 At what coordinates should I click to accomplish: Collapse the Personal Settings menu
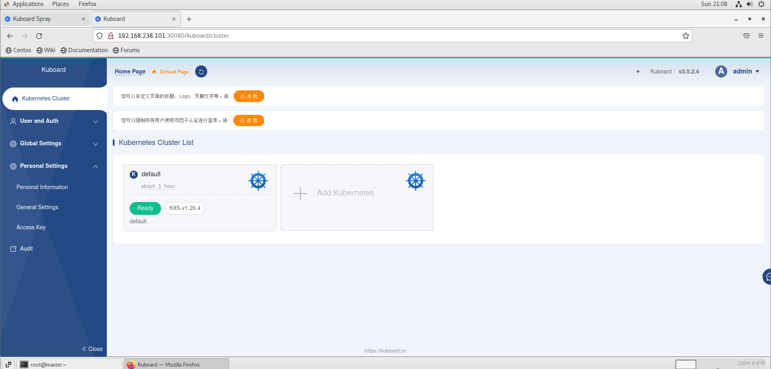54,166
